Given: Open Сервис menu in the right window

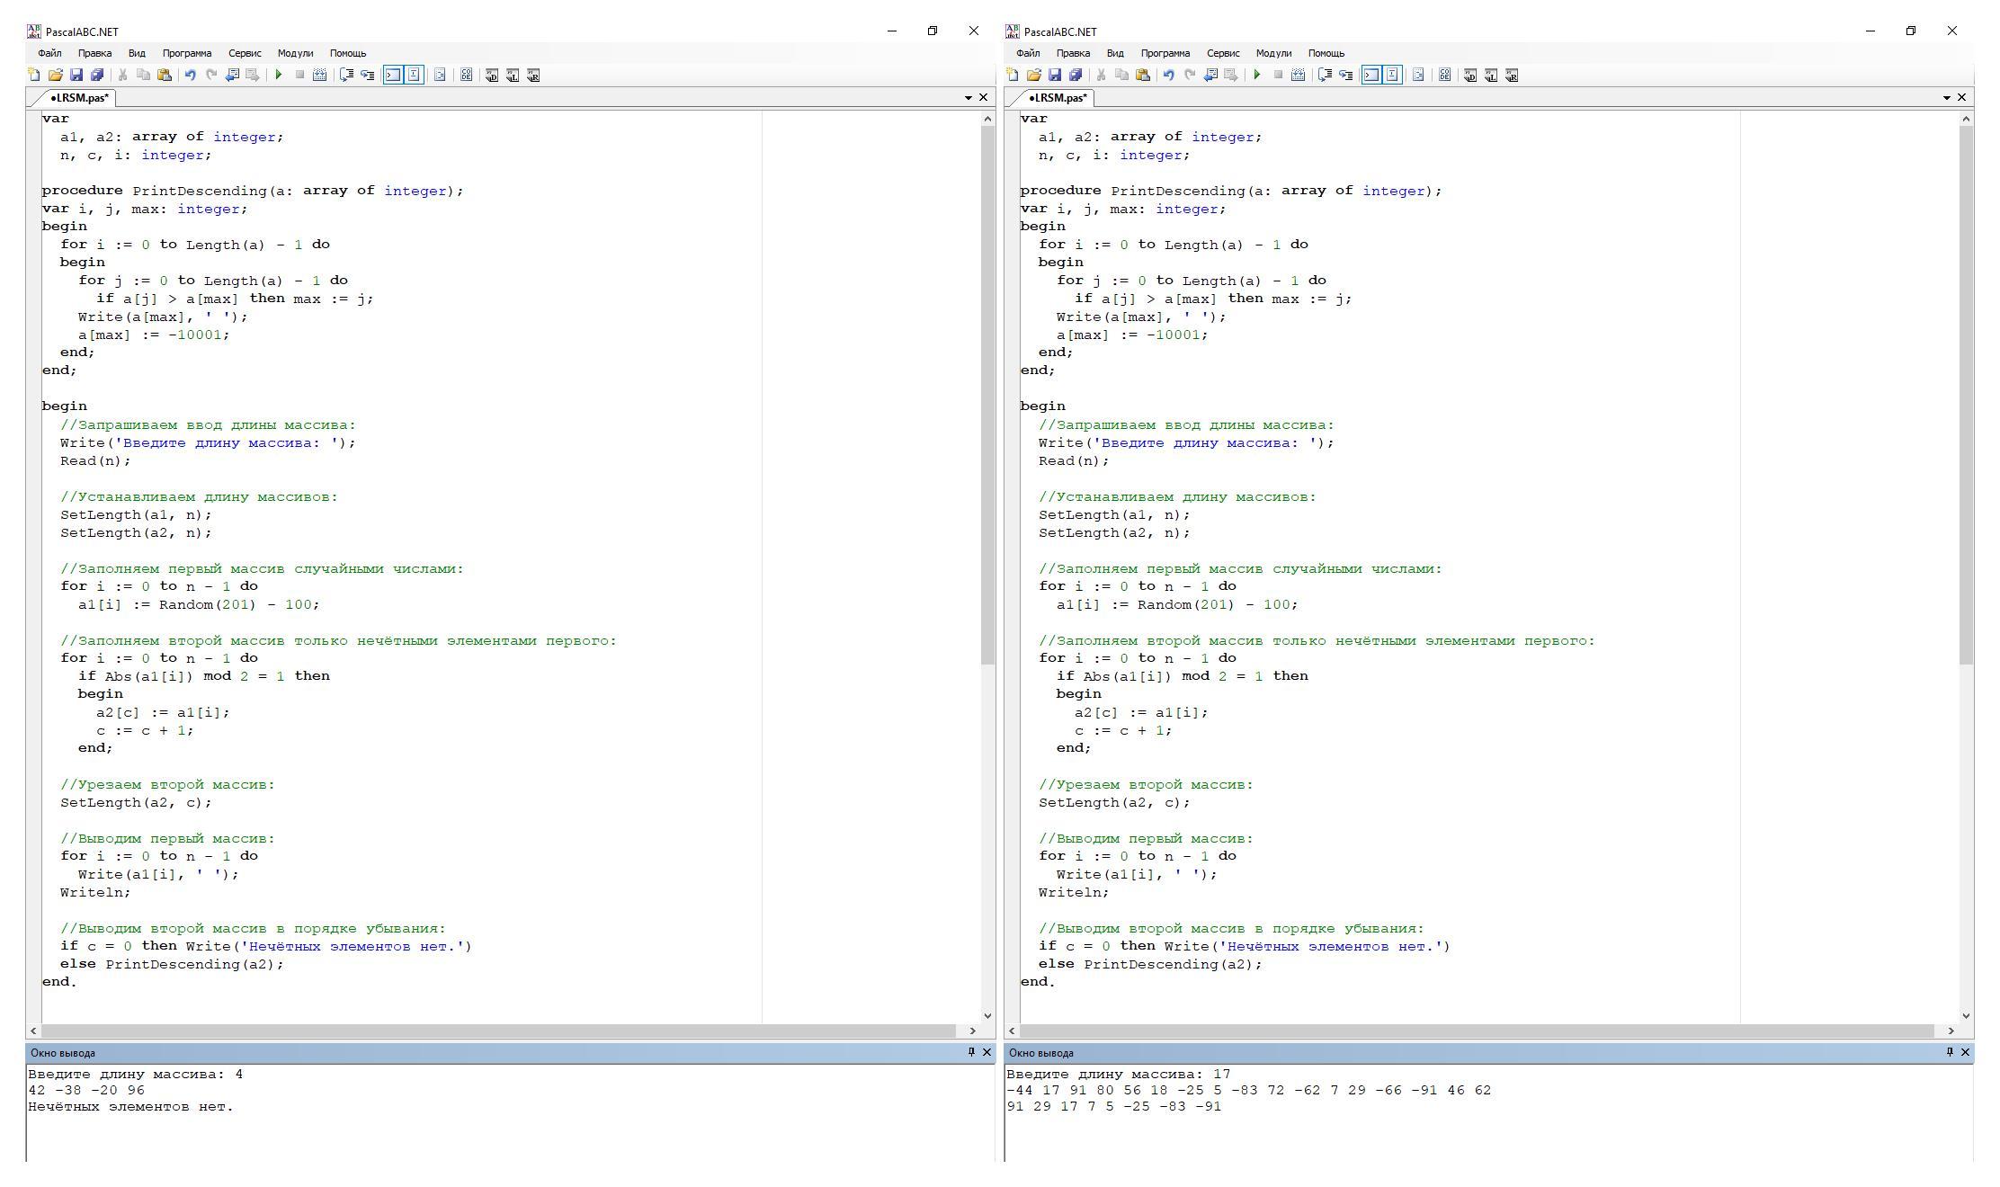Looking at the screenshot, I should 1222,53.
